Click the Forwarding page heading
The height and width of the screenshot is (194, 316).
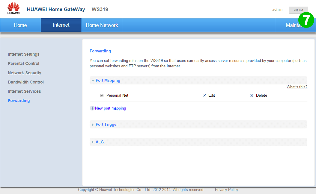coord(100,51)
